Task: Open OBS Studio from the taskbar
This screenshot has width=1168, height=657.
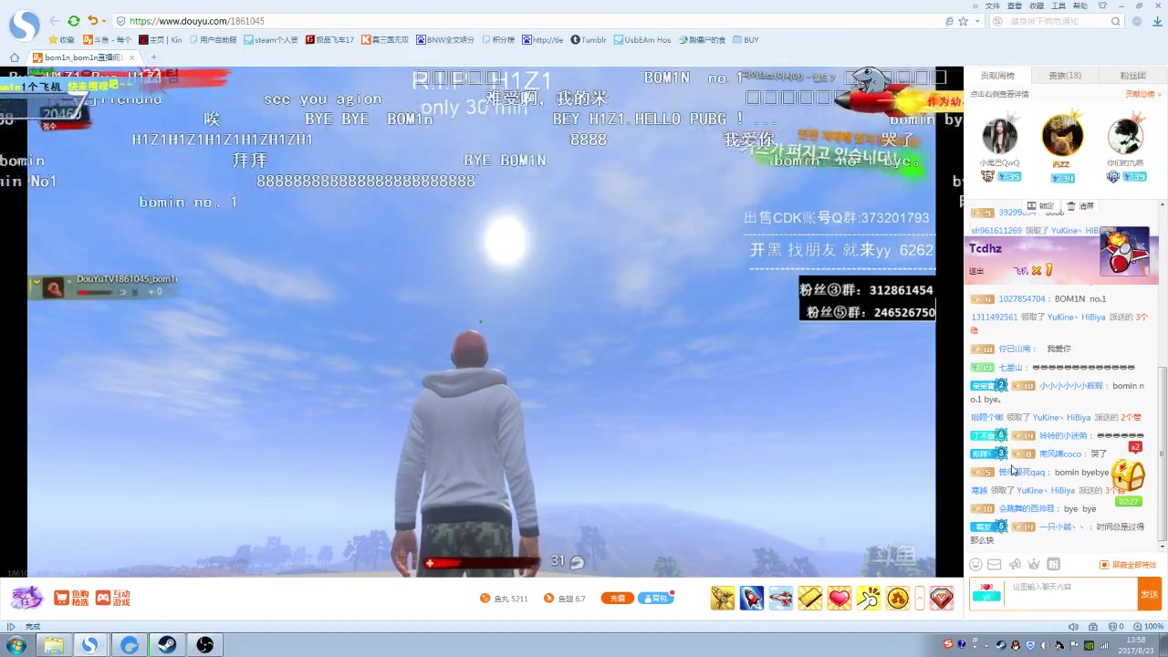Action: point(205,645)
